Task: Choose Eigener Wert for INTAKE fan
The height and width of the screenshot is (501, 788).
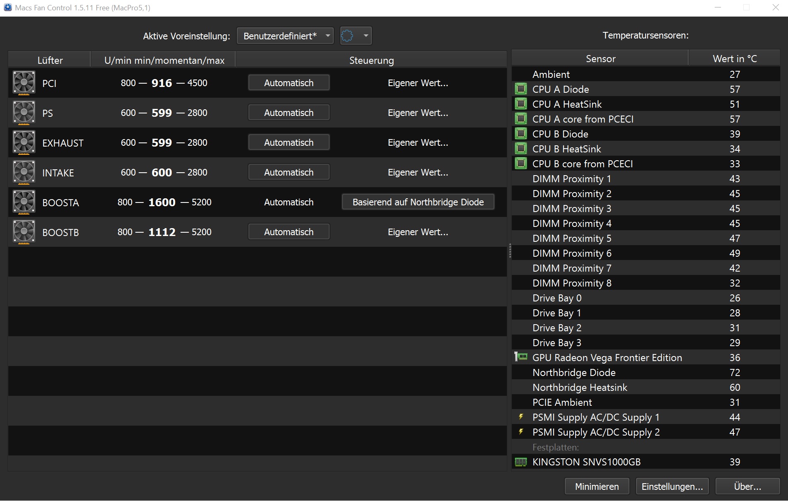Action: (x=417, y=172)
